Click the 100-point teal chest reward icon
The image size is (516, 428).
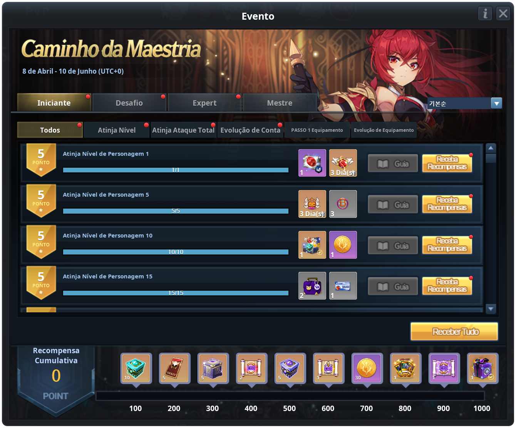point(136,368)
